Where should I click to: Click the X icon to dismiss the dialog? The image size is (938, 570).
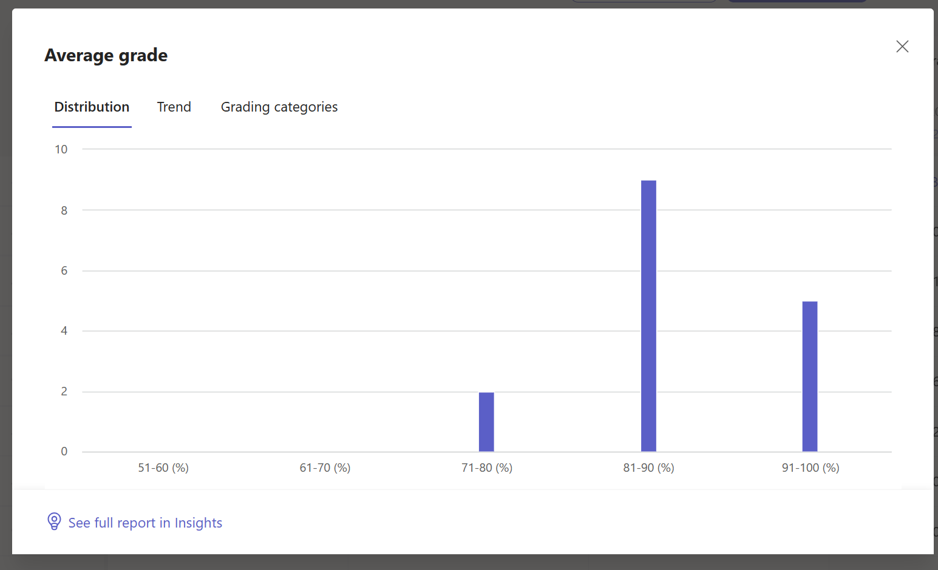tap(902, 47)
